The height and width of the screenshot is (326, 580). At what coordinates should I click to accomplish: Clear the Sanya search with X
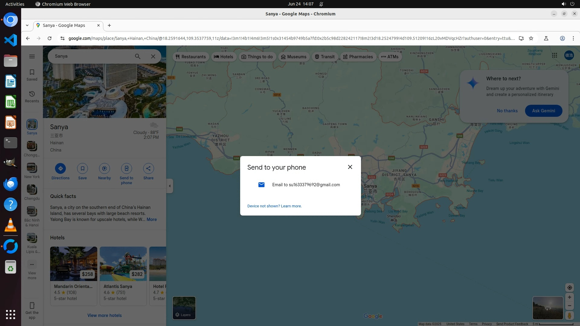[153, 56]
